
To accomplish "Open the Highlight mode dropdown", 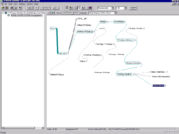I will pyautogui.click(x=116, y=13).
